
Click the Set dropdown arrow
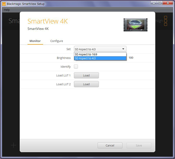123,49
